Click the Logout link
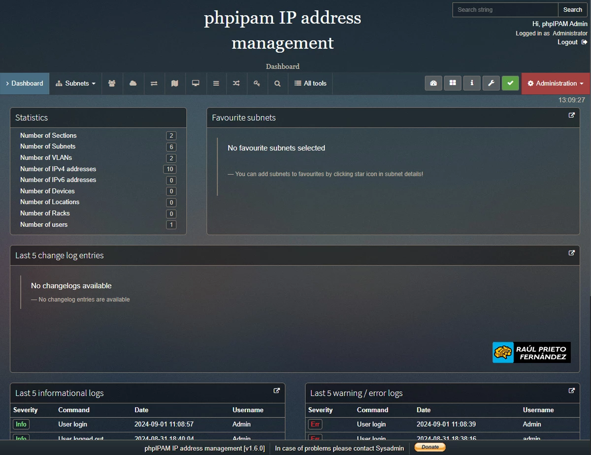591x455 pixels. pyautogui.click(x=567, y=42)
